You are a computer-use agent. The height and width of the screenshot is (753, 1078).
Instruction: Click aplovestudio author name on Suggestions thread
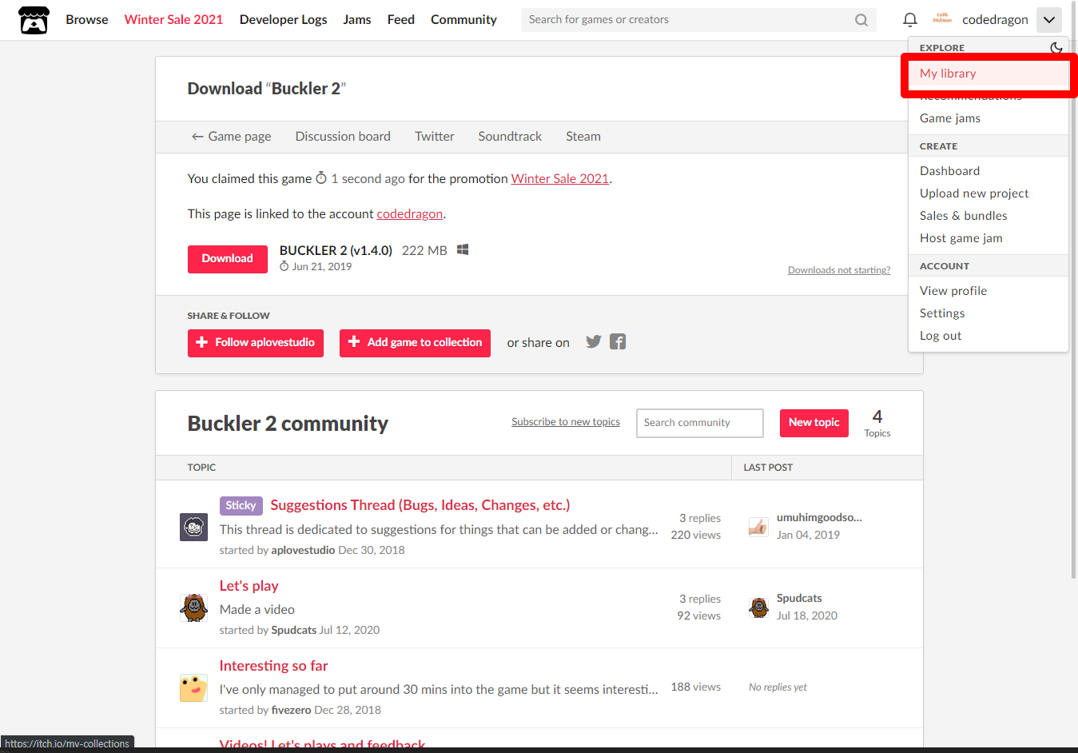pyautogui.click(x=303, y=550)
